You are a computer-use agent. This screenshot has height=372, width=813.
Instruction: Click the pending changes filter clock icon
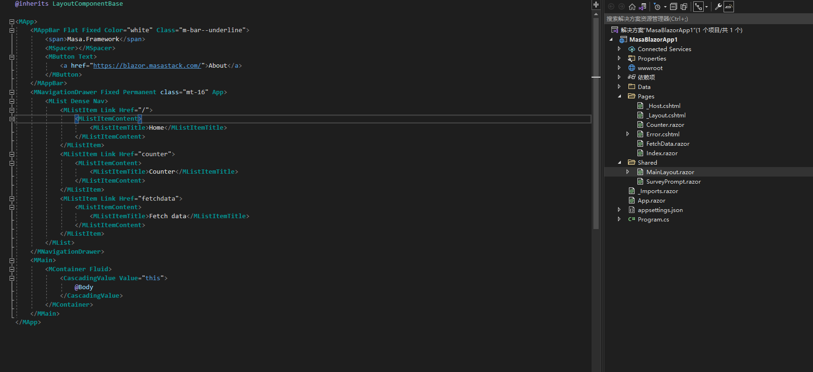[x=657, y=7]
